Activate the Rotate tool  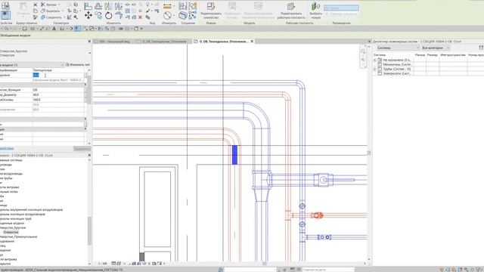click(108, 15)
